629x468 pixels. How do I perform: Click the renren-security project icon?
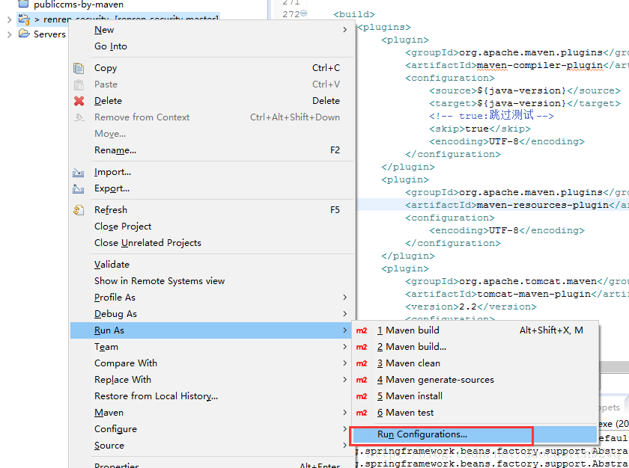(x=24, y=19)
